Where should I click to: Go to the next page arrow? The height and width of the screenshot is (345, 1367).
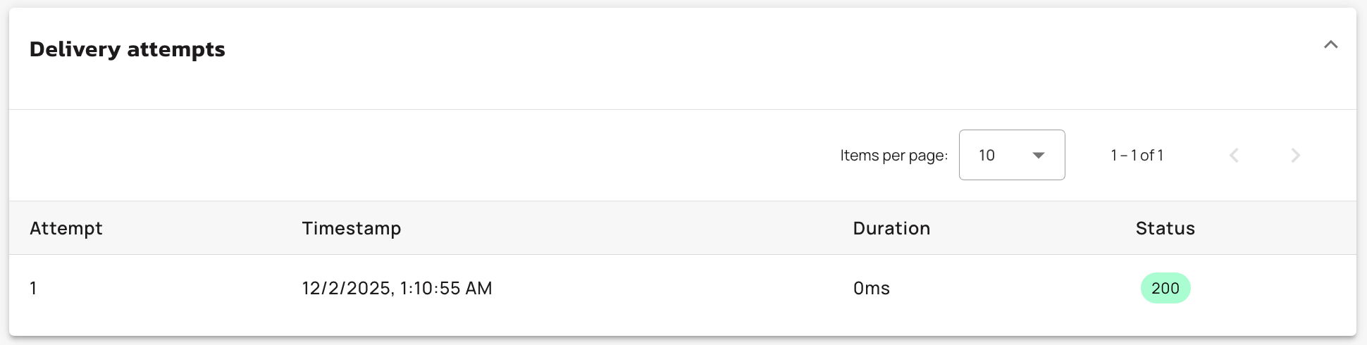tap(1295, 156)
